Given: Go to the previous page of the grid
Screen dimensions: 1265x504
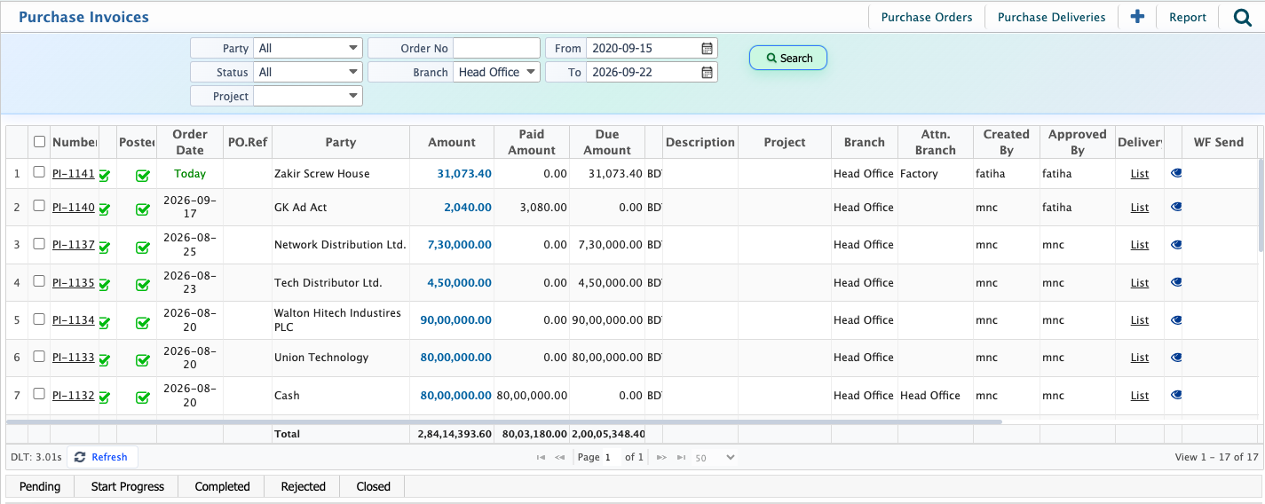Looking at the screenshot, I should click(x=560, y=458).
